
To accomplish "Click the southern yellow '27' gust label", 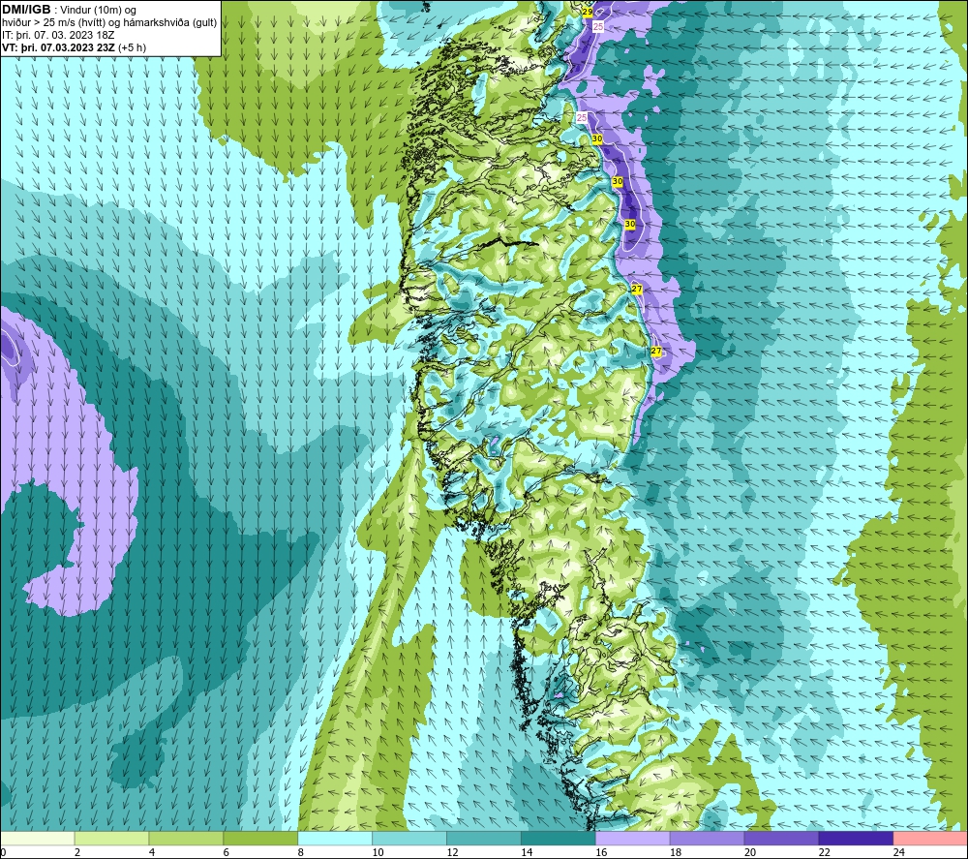I will [x=656, y=351].
